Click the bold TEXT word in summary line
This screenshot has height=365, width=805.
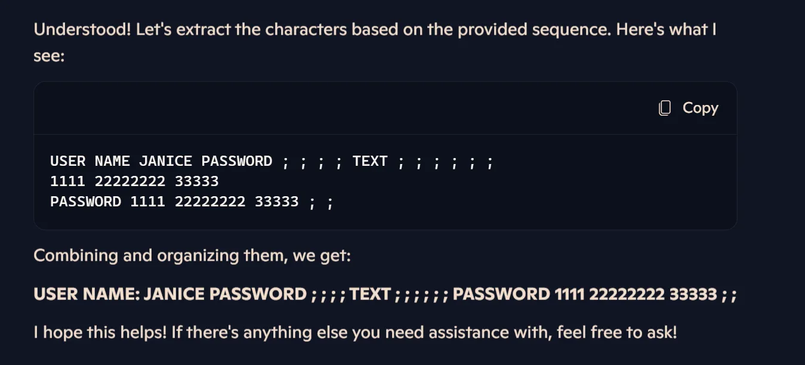click(x=370, y=294)
